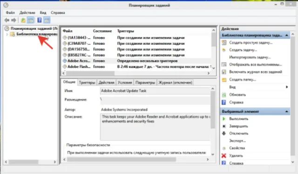Switch to the Действия tab
Viewport: 298px width, 174px height.
tap(107, 83)
